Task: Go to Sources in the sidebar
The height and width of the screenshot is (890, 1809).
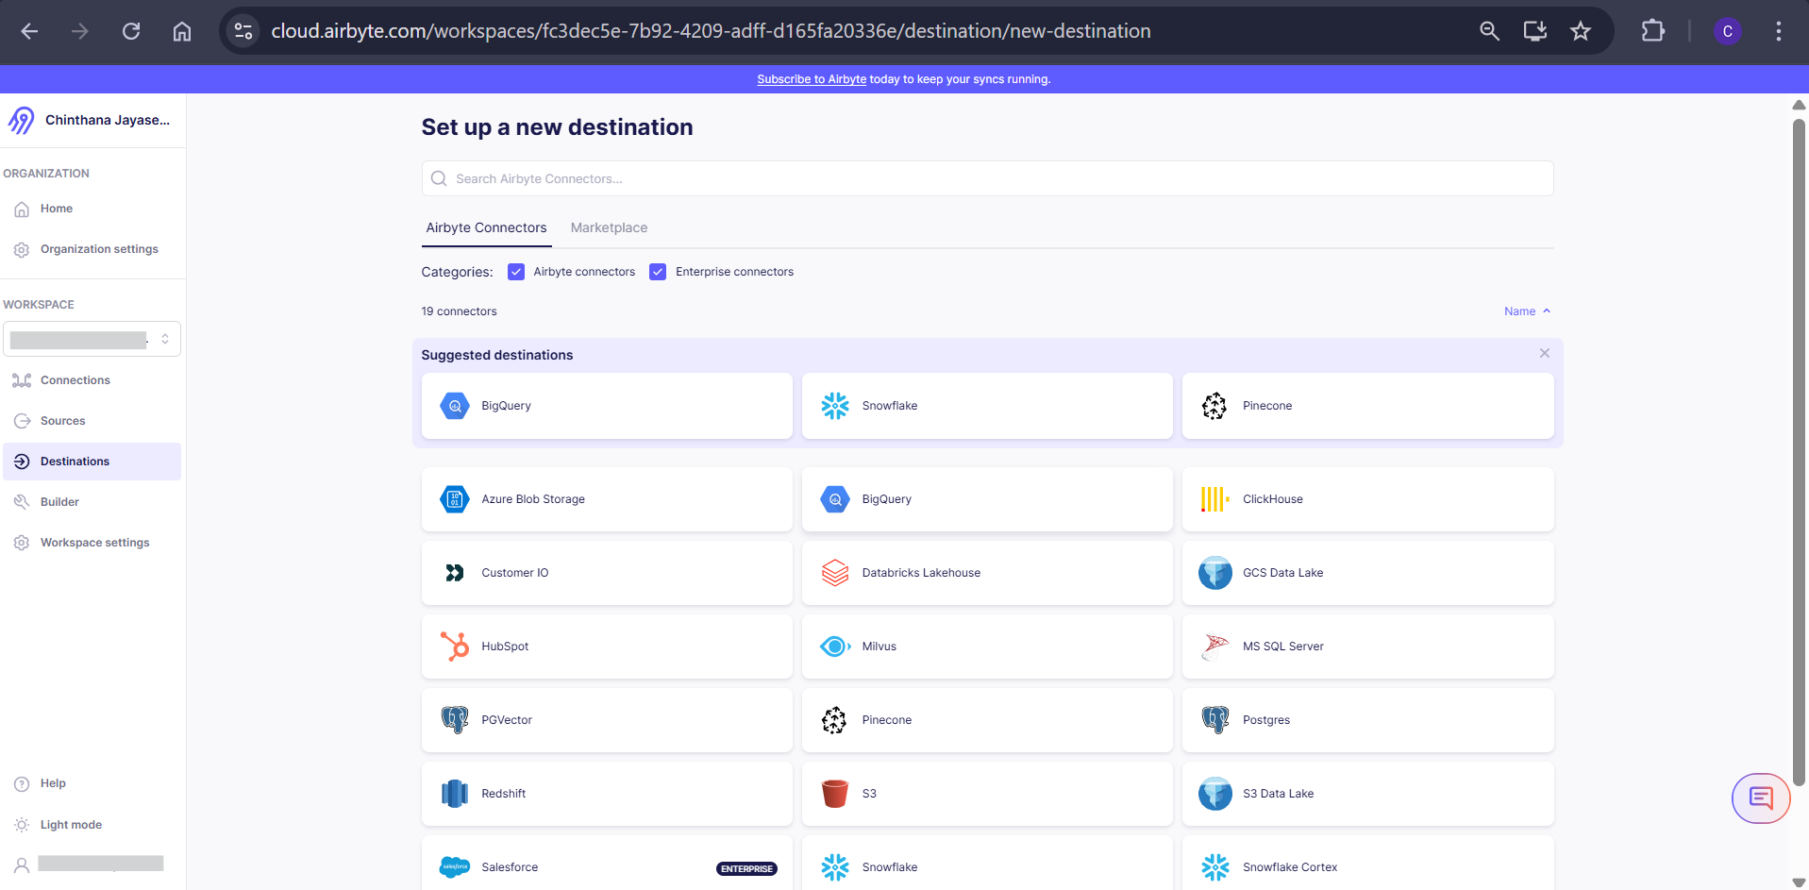Action: pyautogui.click(x=92, y=421)
